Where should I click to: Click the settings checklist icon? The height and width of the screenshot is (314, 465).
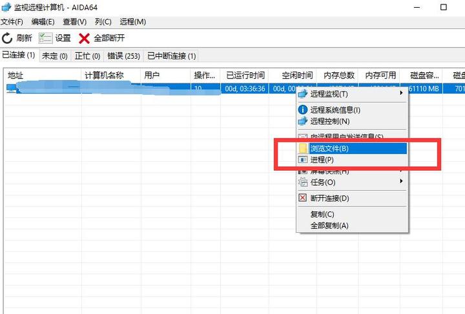45,38
